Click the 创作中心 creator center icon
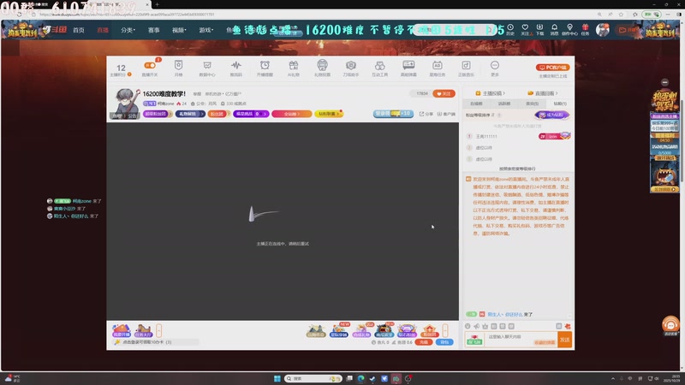This screenshot has height=385, width=685. 569,29
